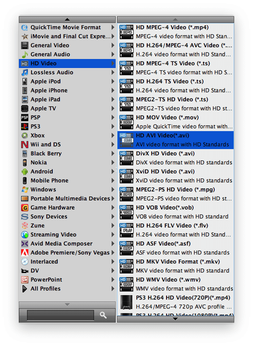Click the Avid Media Composer icon
The image size is (253, 346).
click(x=24, y=243)
